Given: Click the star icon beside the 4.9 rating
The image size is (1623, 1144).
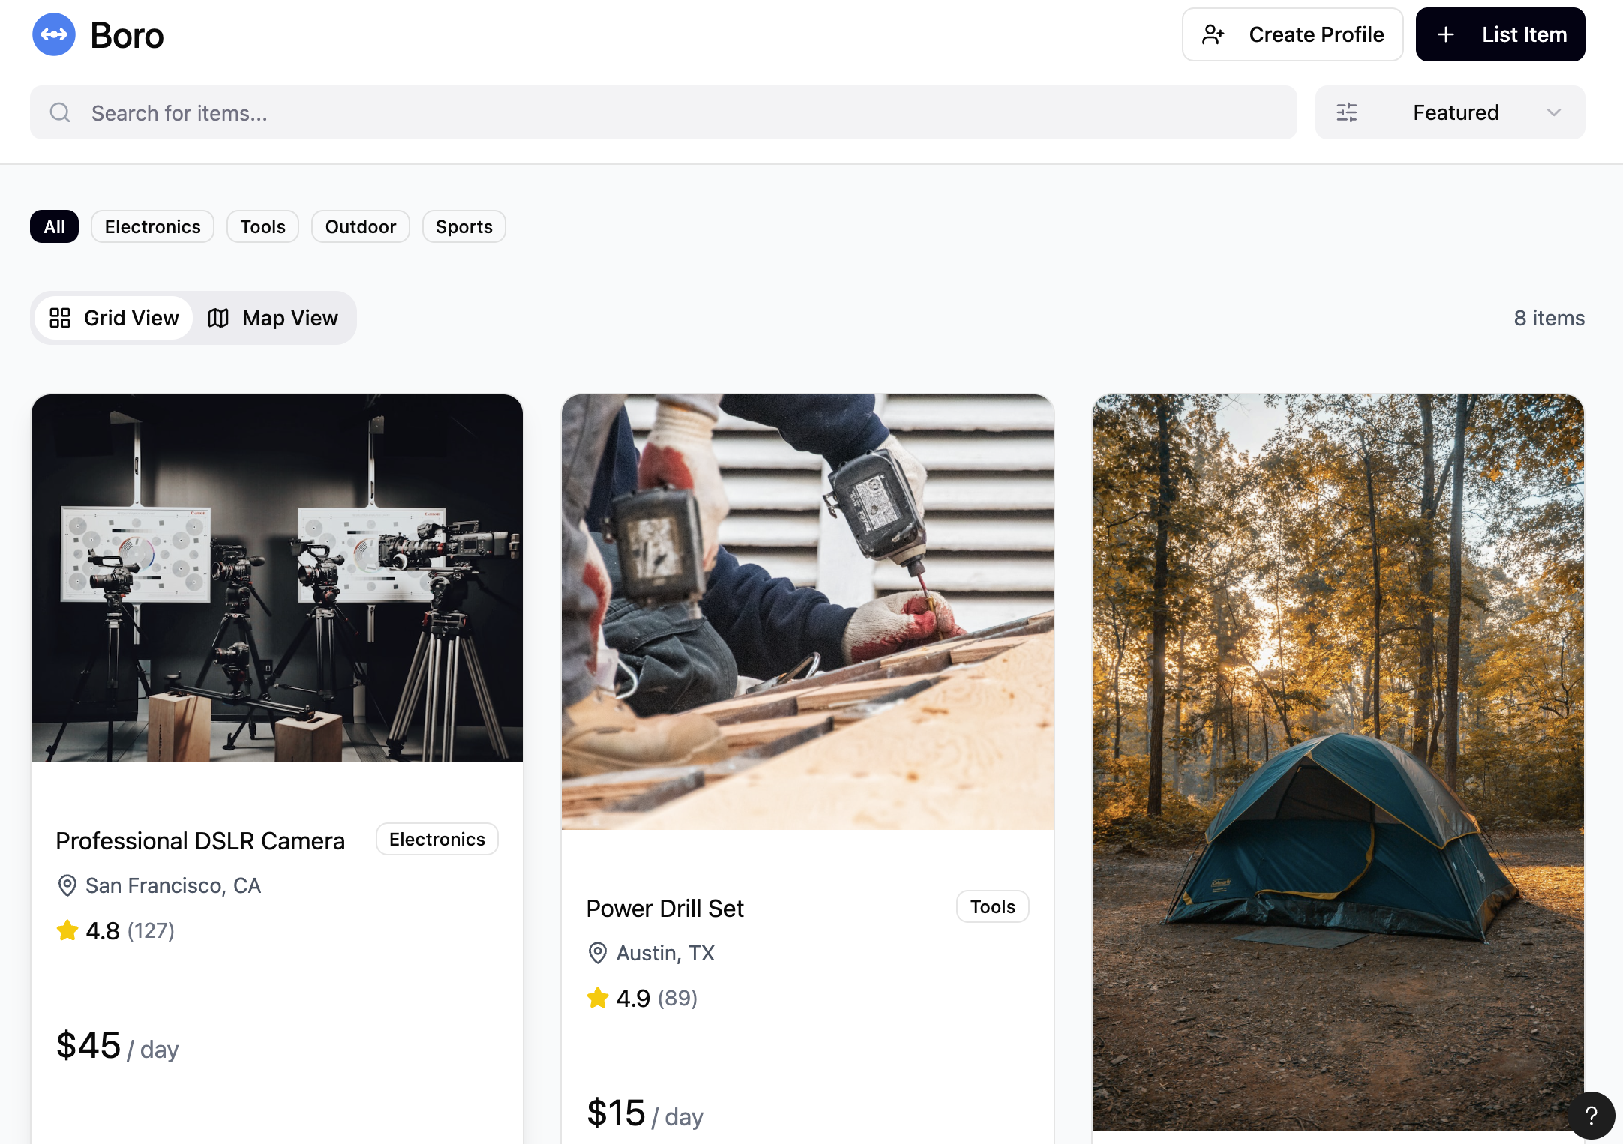Looking at the screenshot, I should pyautogui.click(x=598, y=998).
